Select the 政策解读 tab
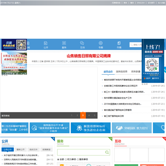Viewport: 166px width, 166px height. pyautogui.click(x=47, y=149)
